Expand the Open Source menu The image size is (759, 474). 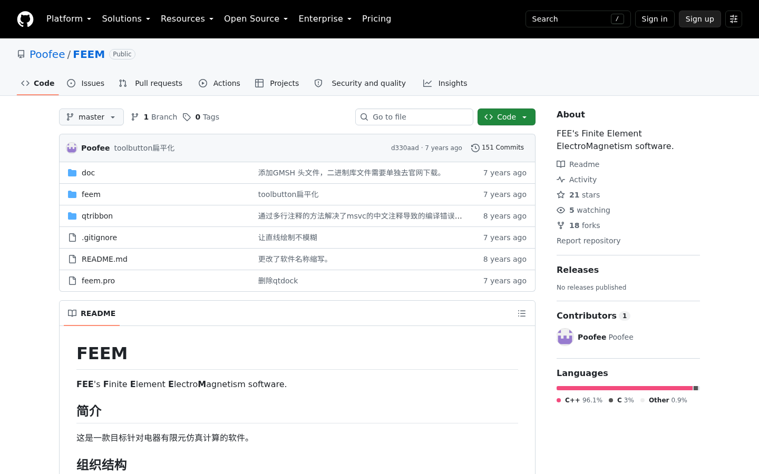[256, 19]
